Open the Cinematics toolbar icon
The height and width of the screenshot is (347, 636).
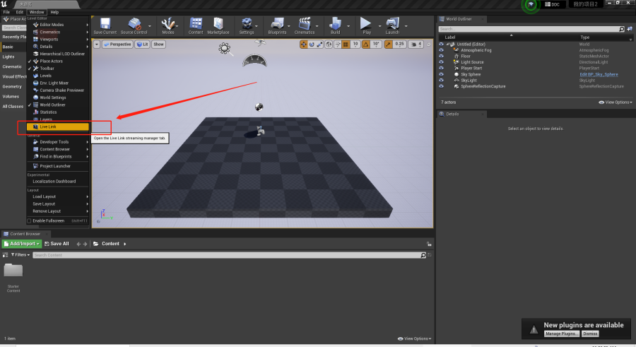pyautogui.click(x=305, y=26)
